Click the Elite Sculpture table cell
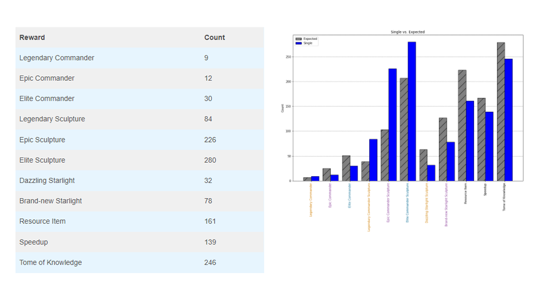538x303 pixels. point(42,160)
